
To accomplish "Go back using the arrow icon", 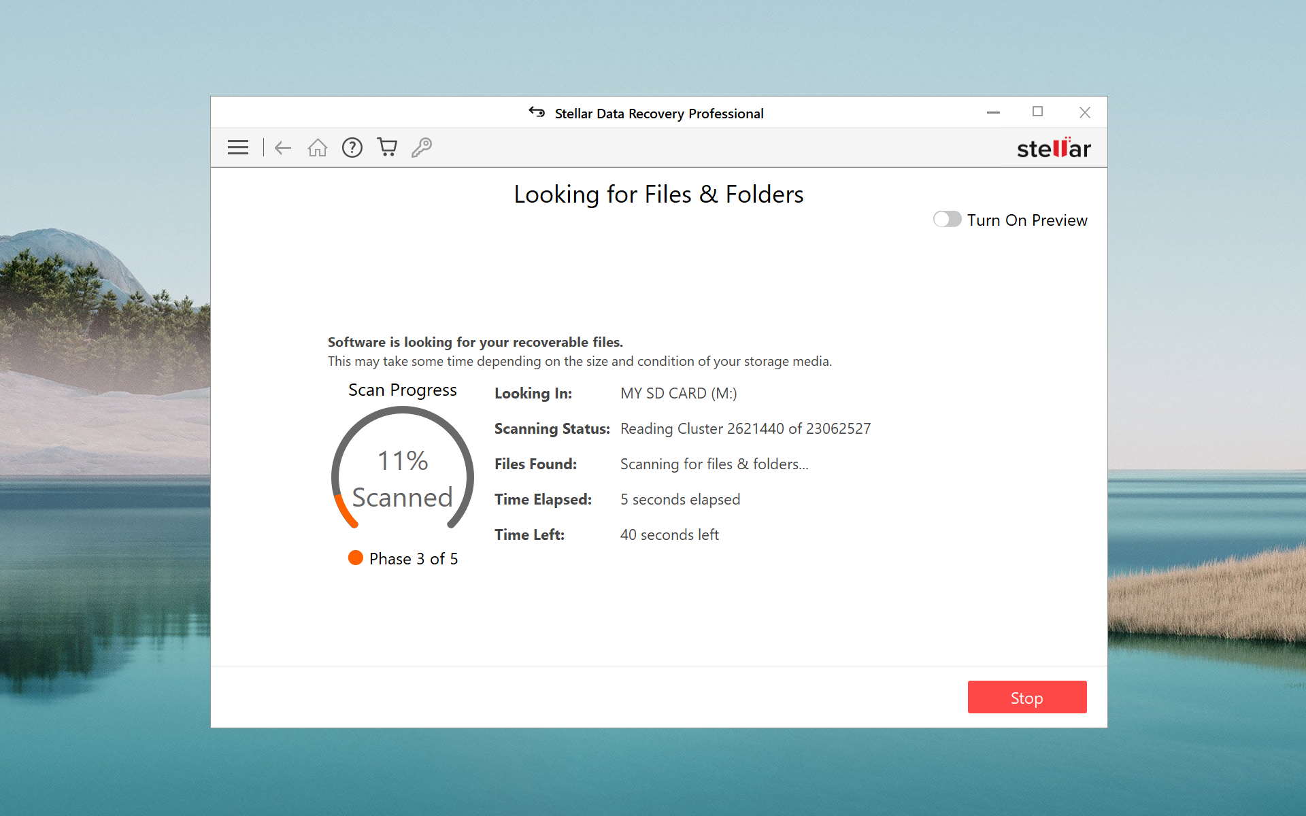I will pyautogui.click(x=283, y=148).
